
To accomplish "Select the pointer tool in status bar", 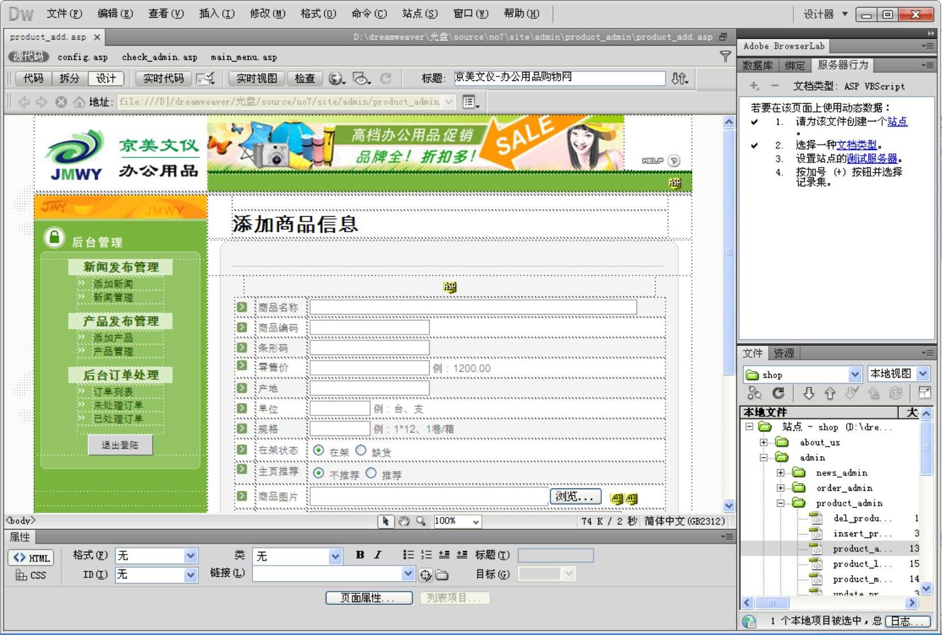I will pos(386,521).
